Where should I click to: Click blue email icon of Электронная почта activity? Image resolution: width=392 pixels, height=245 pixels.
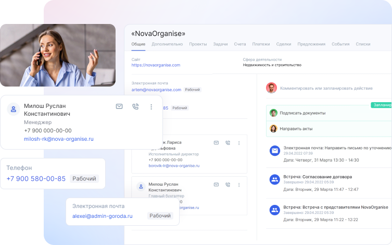274,151
